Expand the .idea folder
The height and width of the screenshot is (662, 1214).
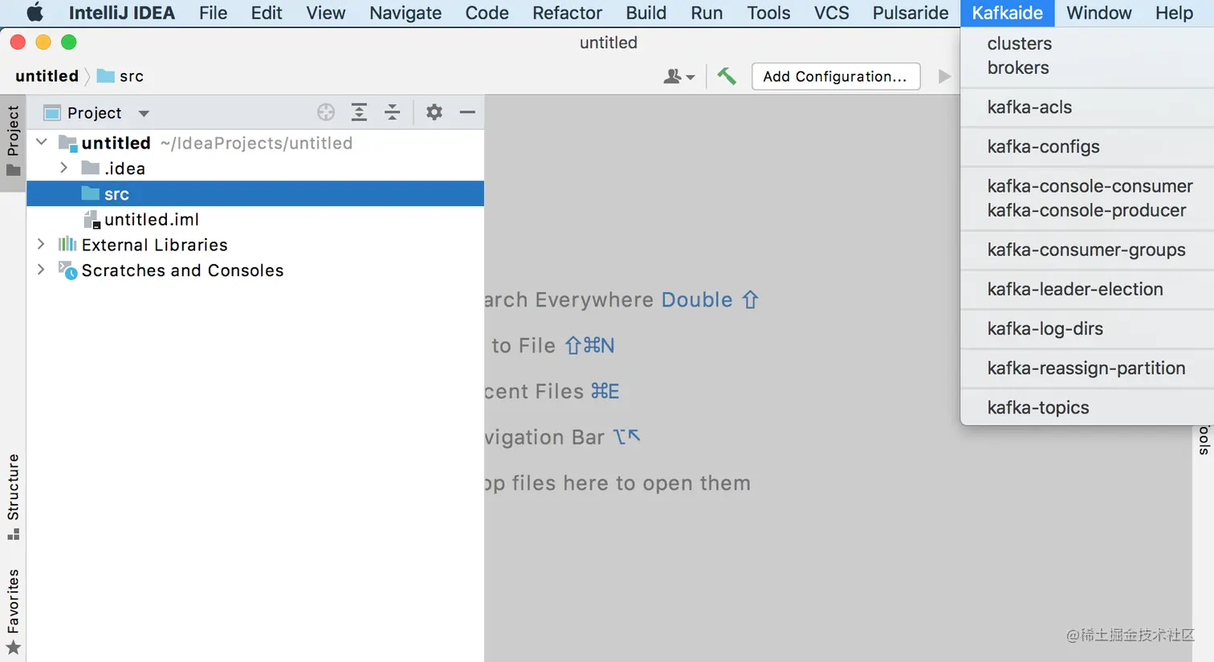click(64, 168)
